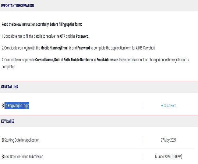Click the bold Mobile Number/Email Id text

click(56, 48)
